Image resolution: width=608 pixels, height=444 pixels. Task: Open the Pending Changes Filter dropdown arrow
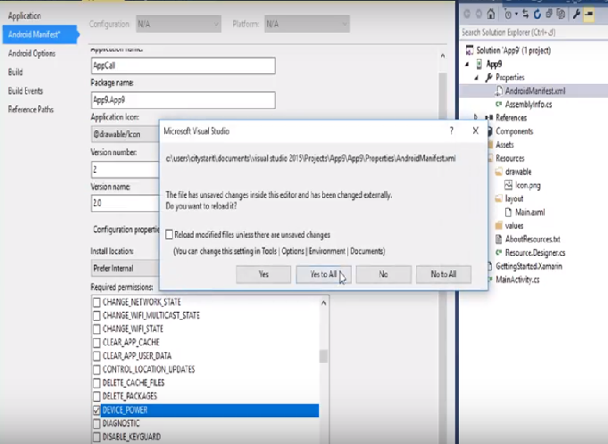coord(516,14)
